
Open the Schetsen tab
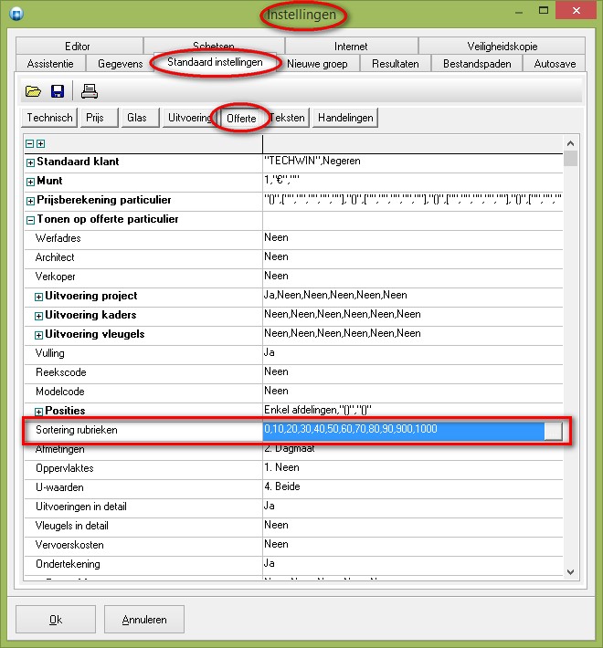(x=214, y=45)
